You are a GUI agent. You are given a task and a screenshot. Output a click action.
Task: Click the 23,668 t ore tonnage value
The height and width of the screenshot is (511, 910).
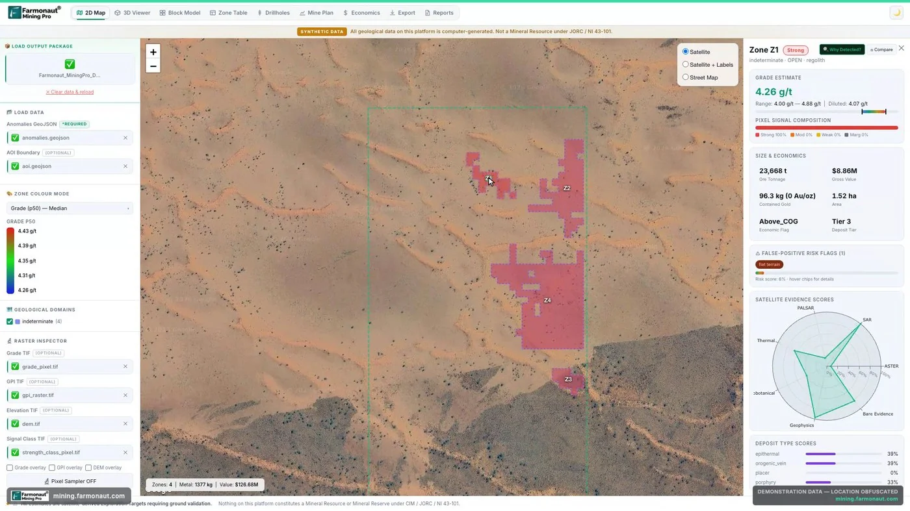(773, 171)
